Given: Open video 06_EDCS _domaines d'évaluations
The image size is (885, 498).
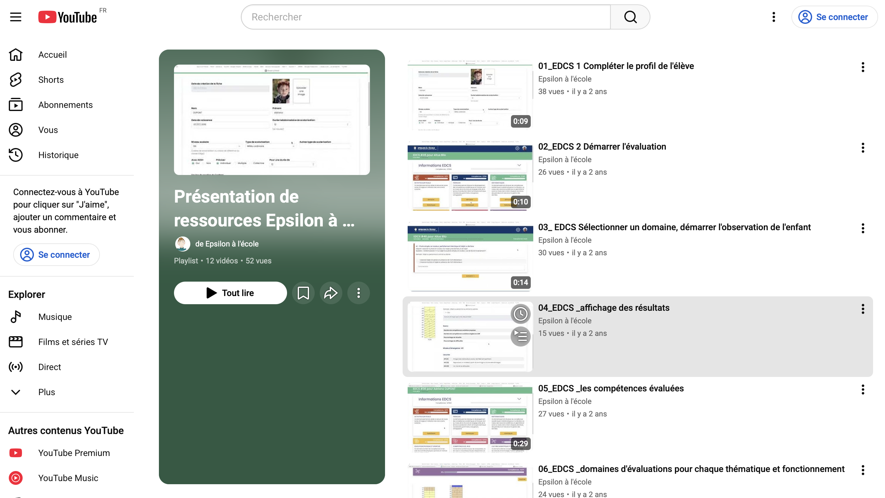Looking at the screenshot, I should click(x=691, y=469).
